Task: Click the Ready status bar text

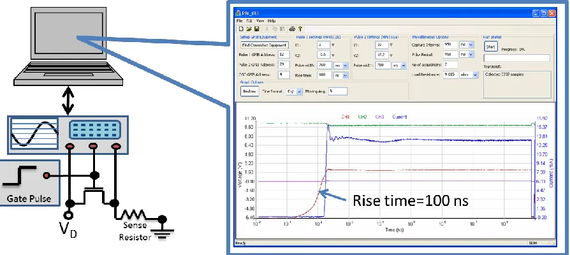Action: click(240, 243)
